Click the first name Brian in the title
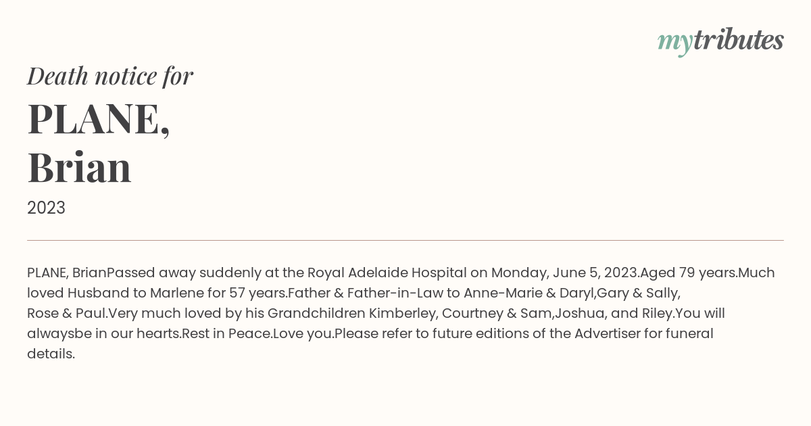The image size is (811, 426). point(79,167)
